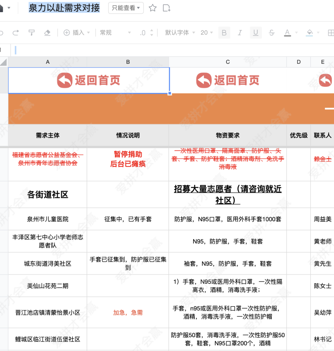Image resolution: width=334 pixels, height=351 pixels.
Task: Click the 林书记 contact cell
Action: (x=323, y=339)
